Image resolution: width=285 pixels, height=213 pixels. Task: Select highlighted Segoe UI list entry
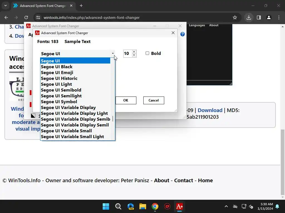click(x=75, y=61)
